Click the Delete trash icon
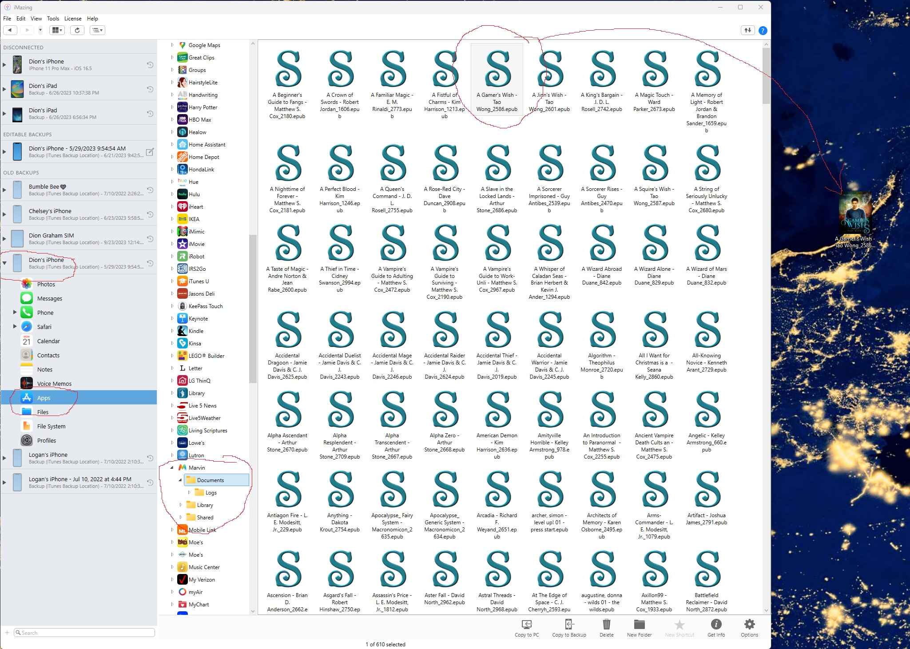This screenshot has height=649, width=910. (606, 625)
